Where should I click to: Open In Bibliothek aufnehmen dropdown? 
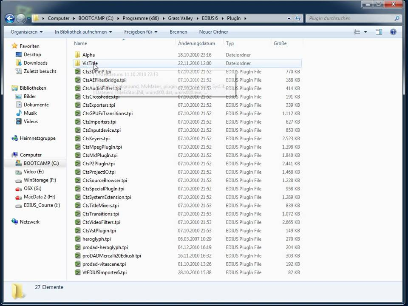pos(83,32)
